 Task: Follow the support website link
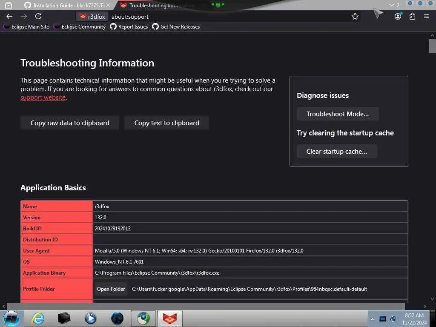point(43,98)
